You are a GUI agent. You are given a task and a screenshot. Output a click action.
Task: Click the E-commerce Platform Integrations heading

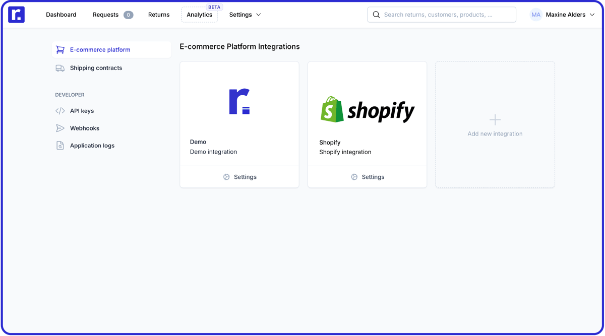239,46
